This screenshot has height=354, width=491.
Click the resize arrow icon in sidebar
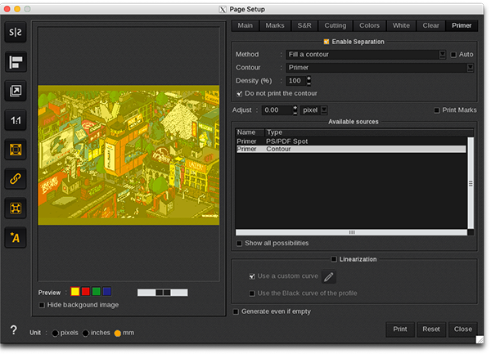[x=16, y=91]
